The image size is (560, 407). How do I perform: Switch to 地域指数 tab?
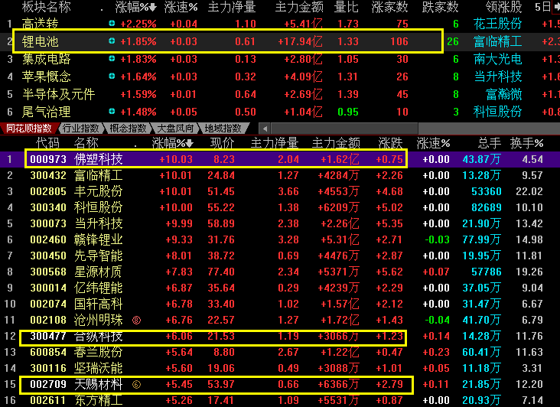(223, 129)
